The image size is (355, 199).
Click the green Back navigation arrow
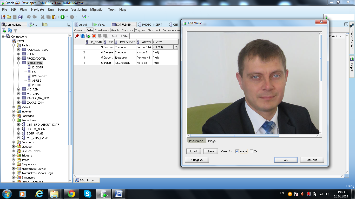pos(63,17)
